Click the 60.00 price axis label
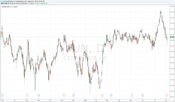This screenshot has height=102, width=175. click(x=172, y=29)
